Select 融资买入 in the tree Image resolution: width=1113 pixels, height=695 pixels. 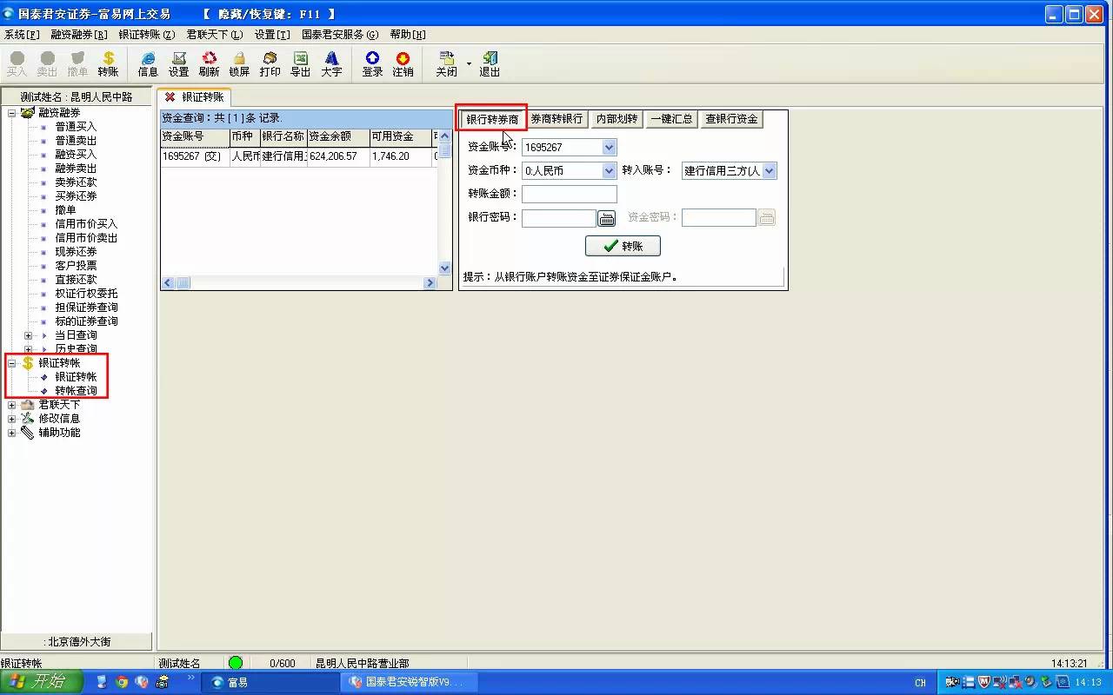[76, 155]
